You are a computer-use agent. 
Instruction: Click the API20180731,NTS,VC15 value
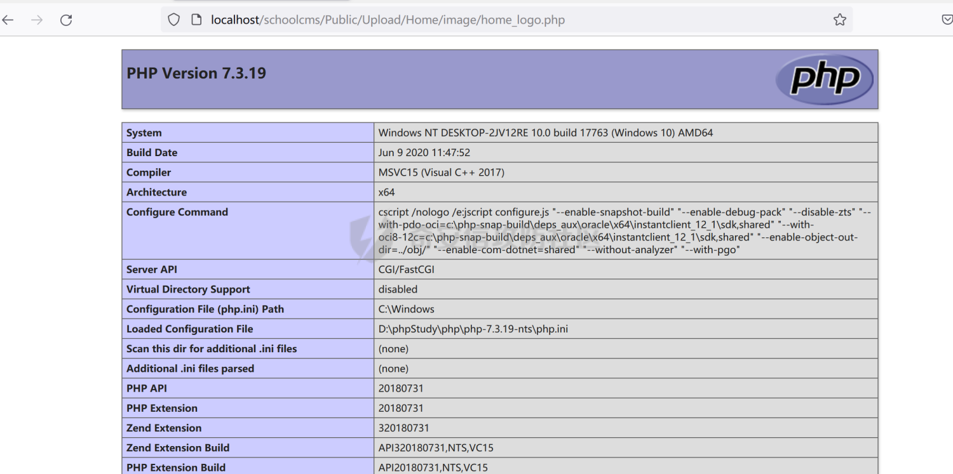tap(433, 467)
